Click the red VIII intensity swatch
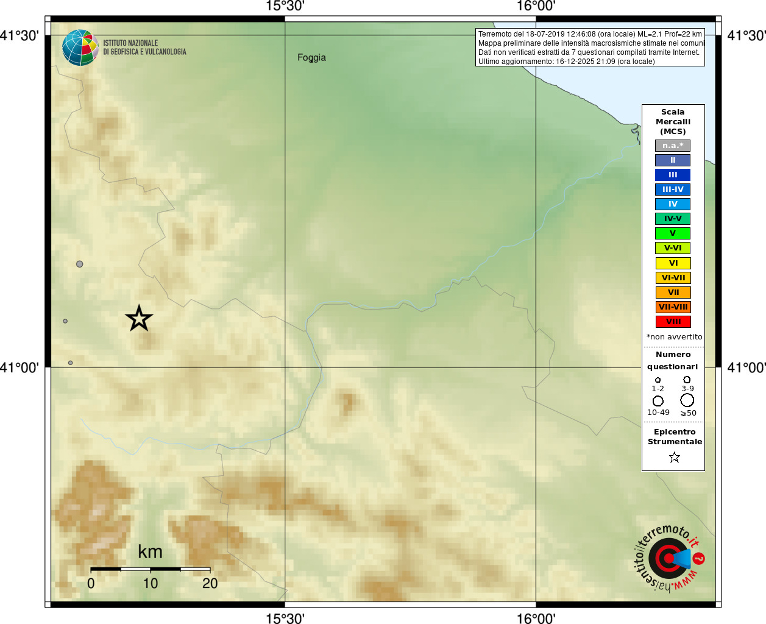This screenshot has width=766, height=624. (x=673, y=322)
